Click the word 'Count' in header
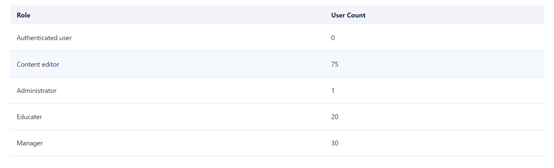 [356, 15]
